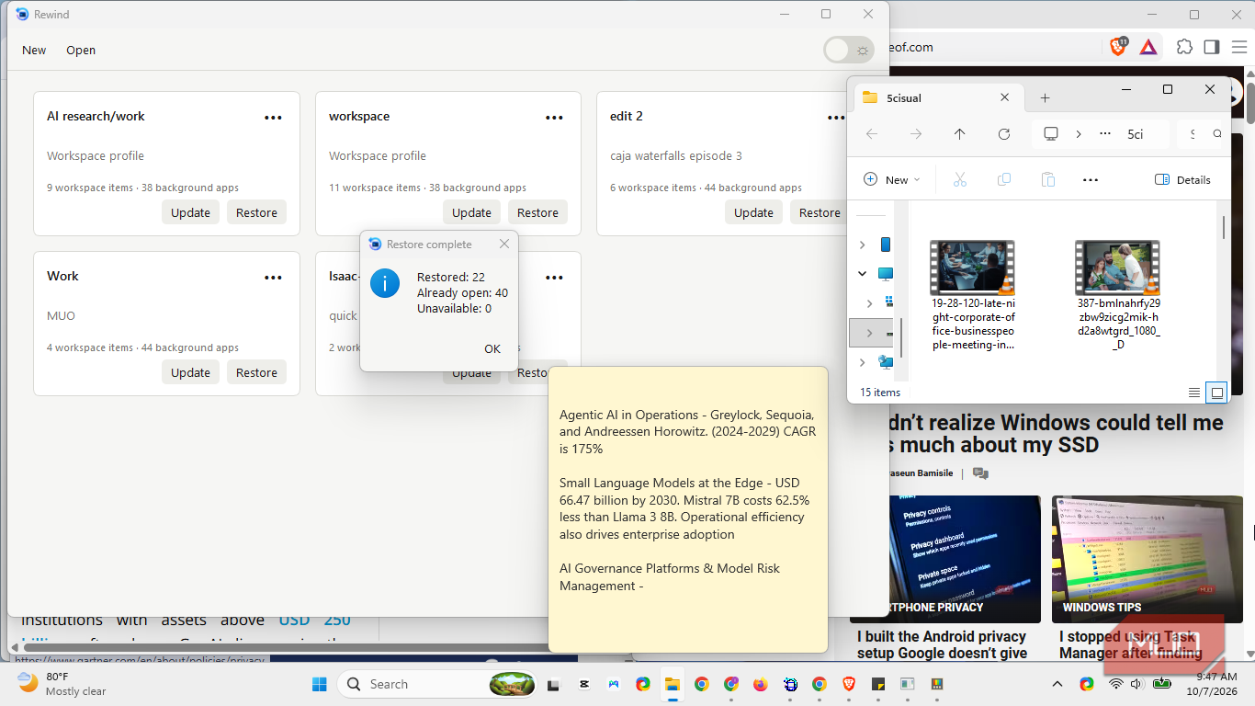Image resolution: width=1255 pixels, height=706 pixels.
Task: Open Sticky Notes from the taskbar
Action: tap(877, 684)
